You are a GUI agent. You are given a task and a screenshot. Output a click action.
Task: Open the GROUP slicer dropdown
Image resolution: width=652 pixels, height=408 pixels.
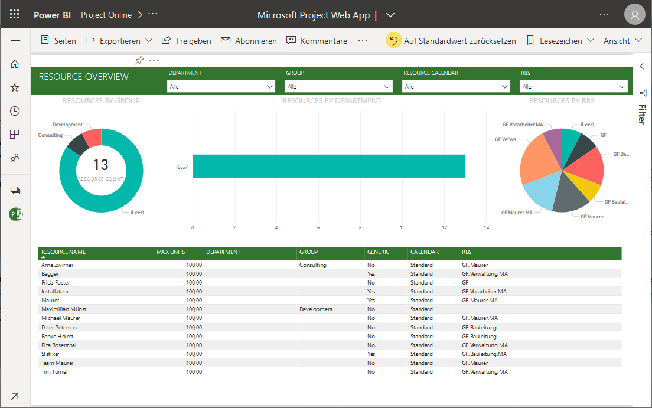click(338, 87)
